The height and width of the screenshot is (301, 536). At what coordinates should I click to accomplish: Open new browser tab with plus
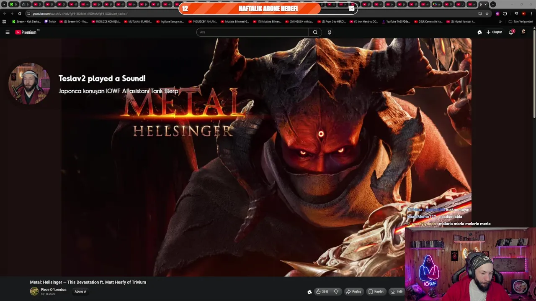493,4
